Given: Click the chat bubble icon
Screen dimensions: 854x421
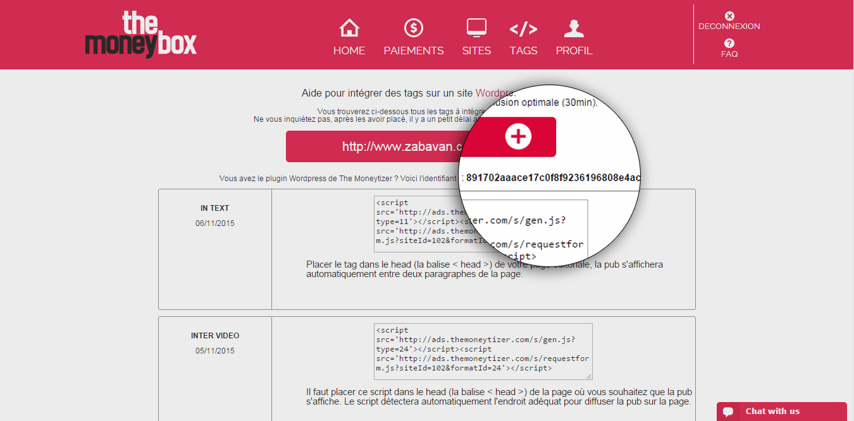Looking at the screenshot, I should 728,412.
